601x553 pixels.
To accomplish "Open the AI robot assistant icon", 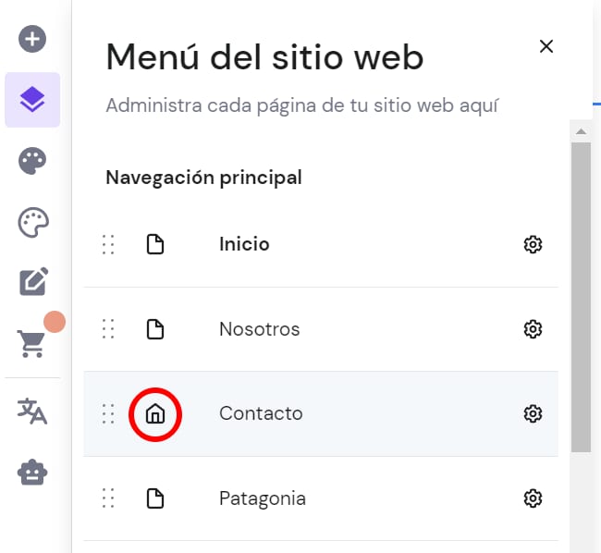I will coord(32,473).
